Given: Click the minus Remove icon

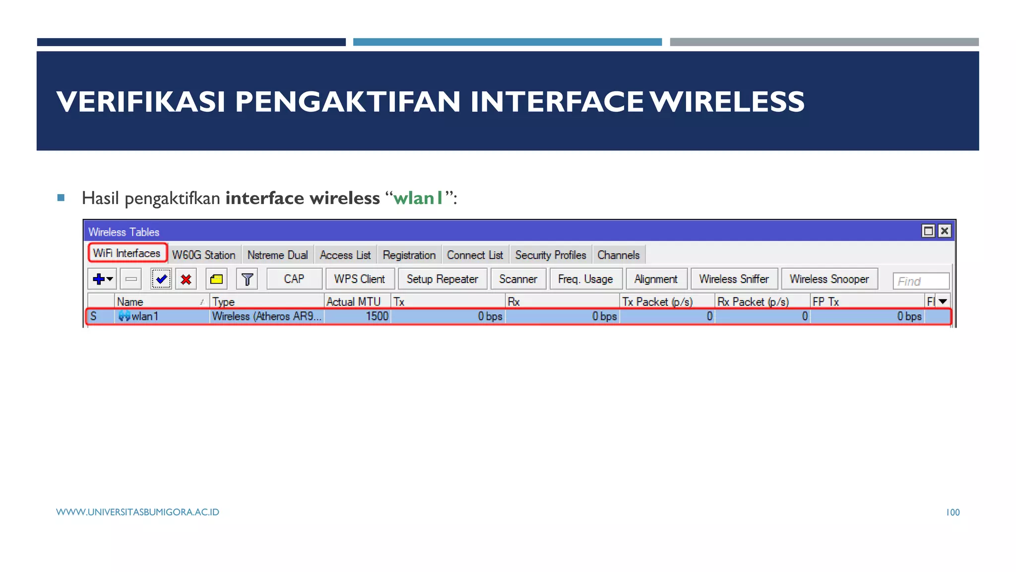Looking at the screenshot, I should pyautogui.click(x=131, y=279).
